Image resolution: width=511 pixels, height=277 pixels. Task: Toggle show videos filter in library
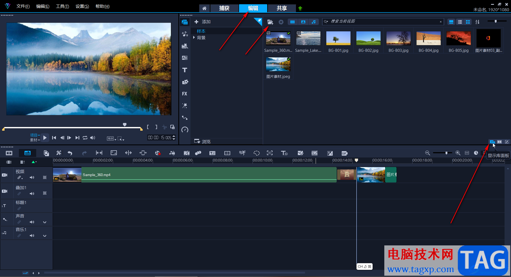tap(292, 22)
